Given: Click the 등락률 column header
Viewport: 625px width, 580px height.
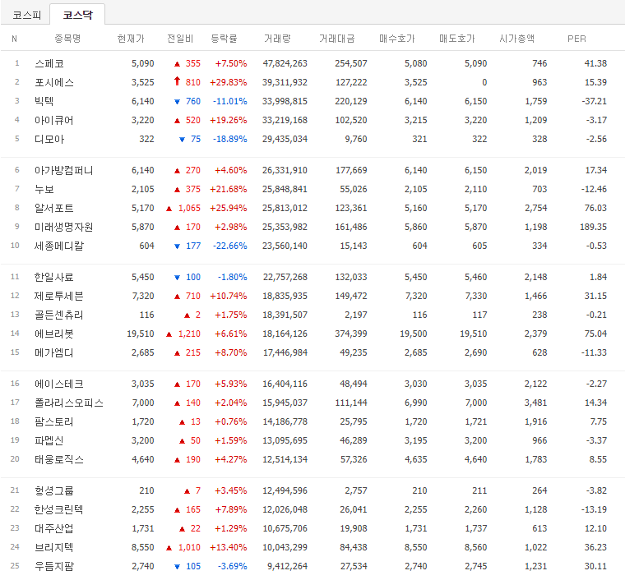Looking at the screenshot, I should (224, 39).
